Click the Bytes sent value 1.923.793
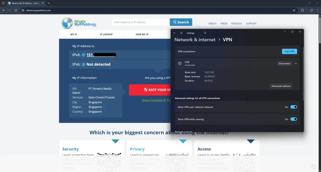The image size is (321, 172). pyautogui.click(x=209, y=72)
